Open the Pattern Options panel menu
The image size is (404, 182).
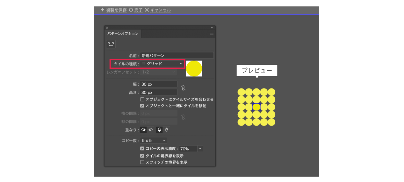pyautogui.click(x=212, y=34)
